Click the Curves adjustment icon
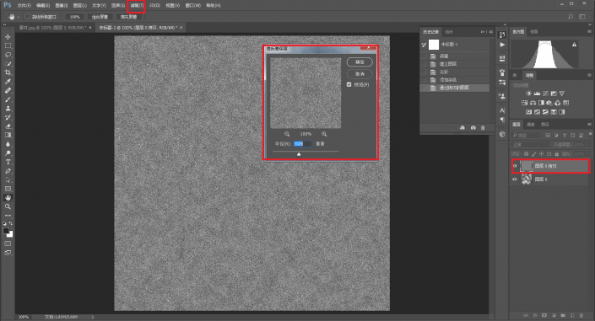 coord(545,94)
